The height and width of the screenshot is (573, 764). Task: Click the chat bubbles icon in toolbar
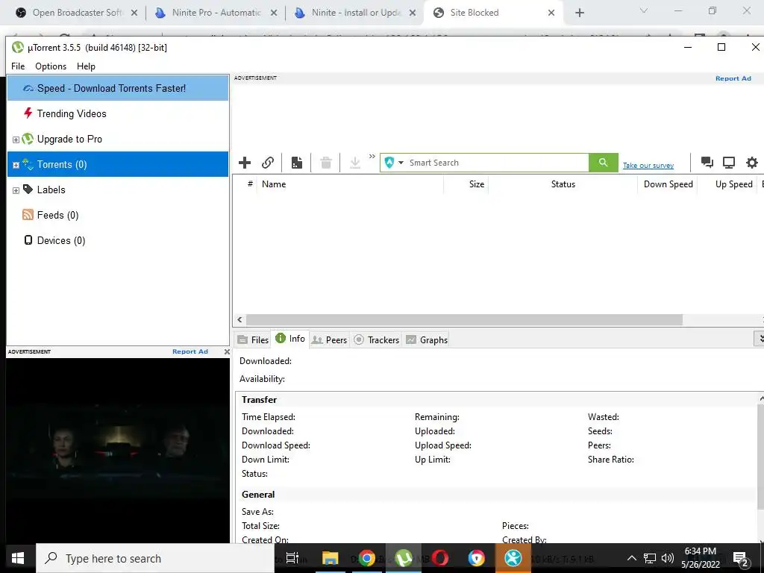[707, 163]
